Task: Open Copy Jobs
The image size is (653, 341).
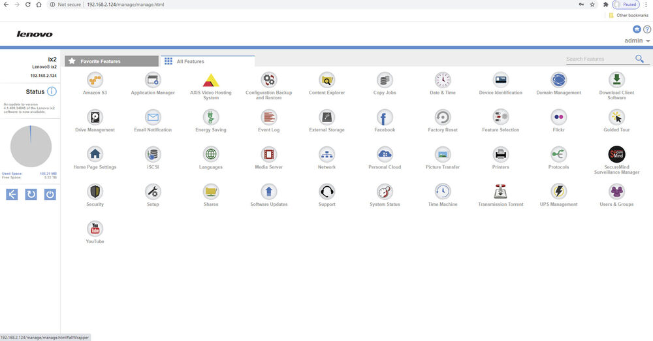Action: (x=385, y=80)
